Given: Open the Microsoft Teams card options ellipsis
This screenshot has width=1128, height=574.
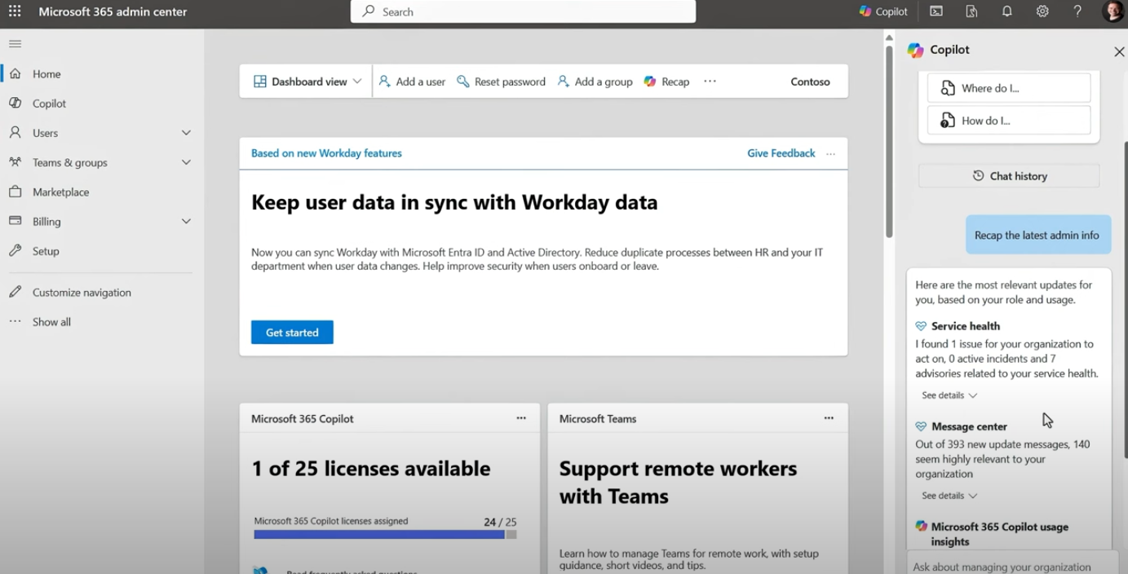Looking at the screenshot, I should pos(829,417).
